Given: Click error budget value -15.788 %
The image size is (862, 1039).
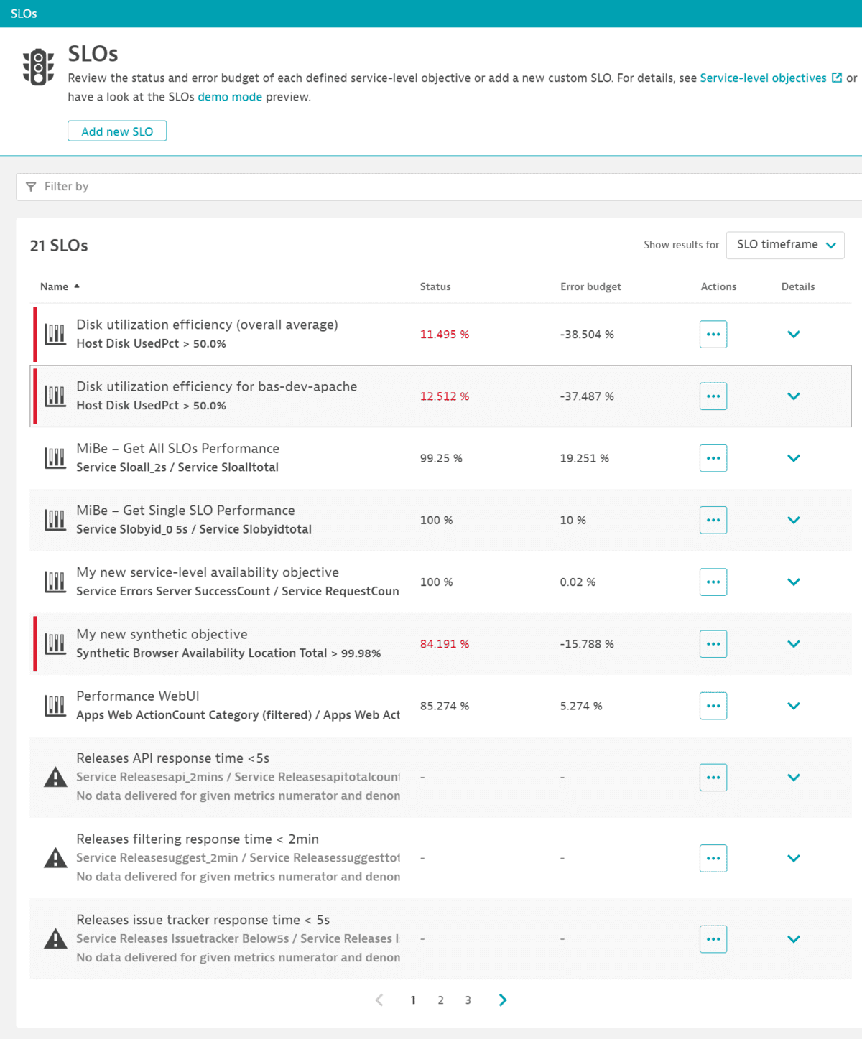Looking at the screenshot, I should point(587,644).
